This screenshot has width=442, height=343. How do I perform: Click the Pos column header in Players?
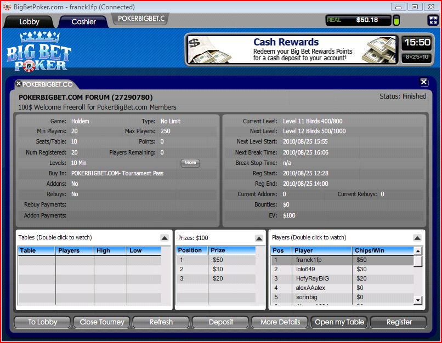[281, 250]
